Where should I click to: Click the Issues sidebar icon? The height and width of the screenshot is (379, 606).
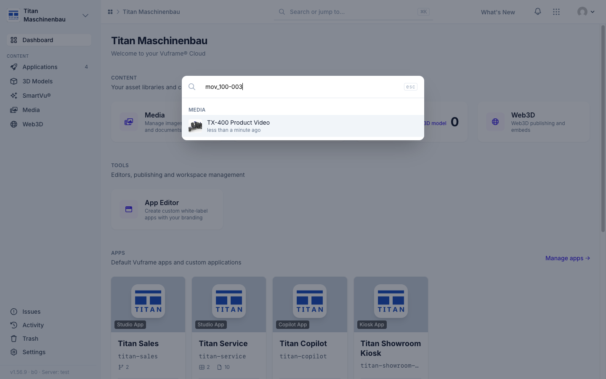pyautogui.click(x=14, y=312)
